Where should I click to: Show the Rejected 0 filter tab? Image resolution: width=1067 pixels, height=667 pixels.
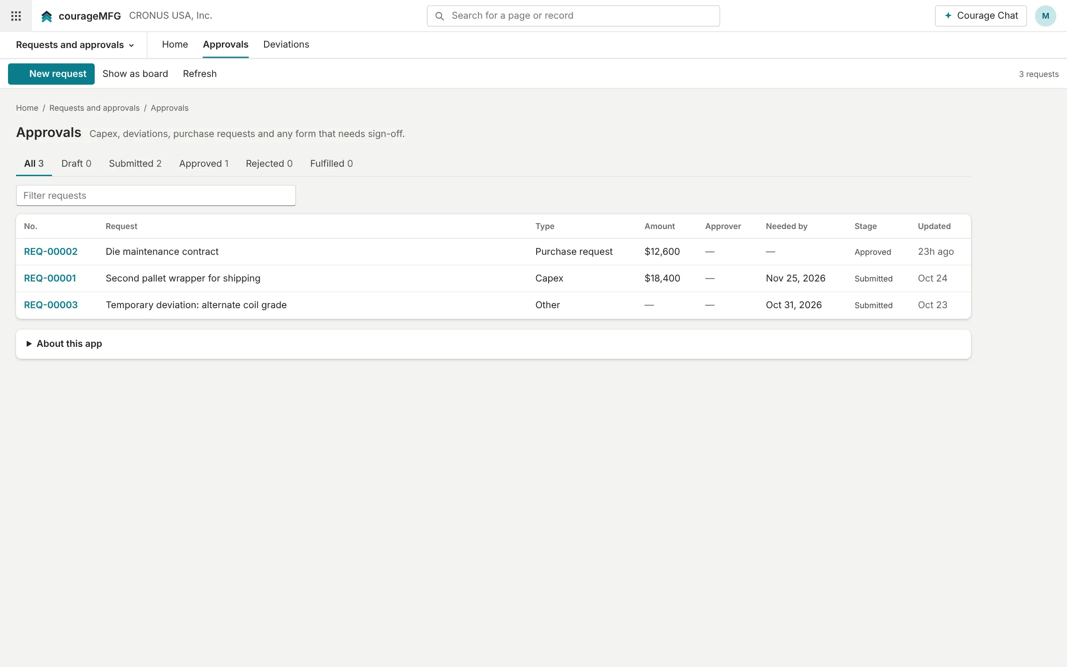(x=269, y=164)
